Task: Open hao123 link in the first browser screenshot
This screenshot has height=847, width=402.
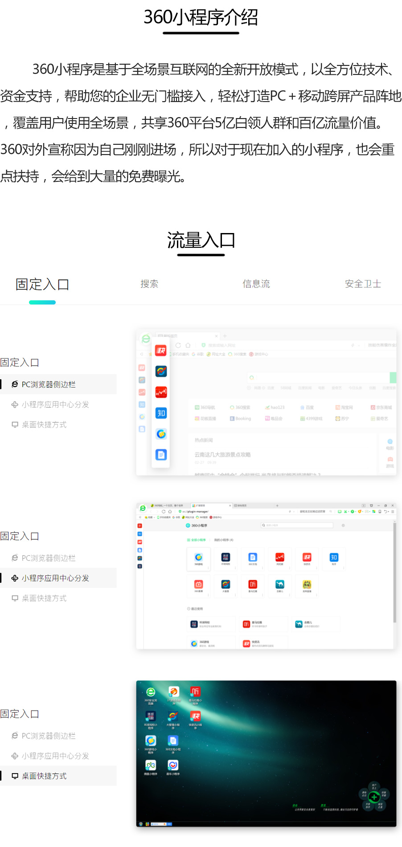Action: tap(275, 407)
